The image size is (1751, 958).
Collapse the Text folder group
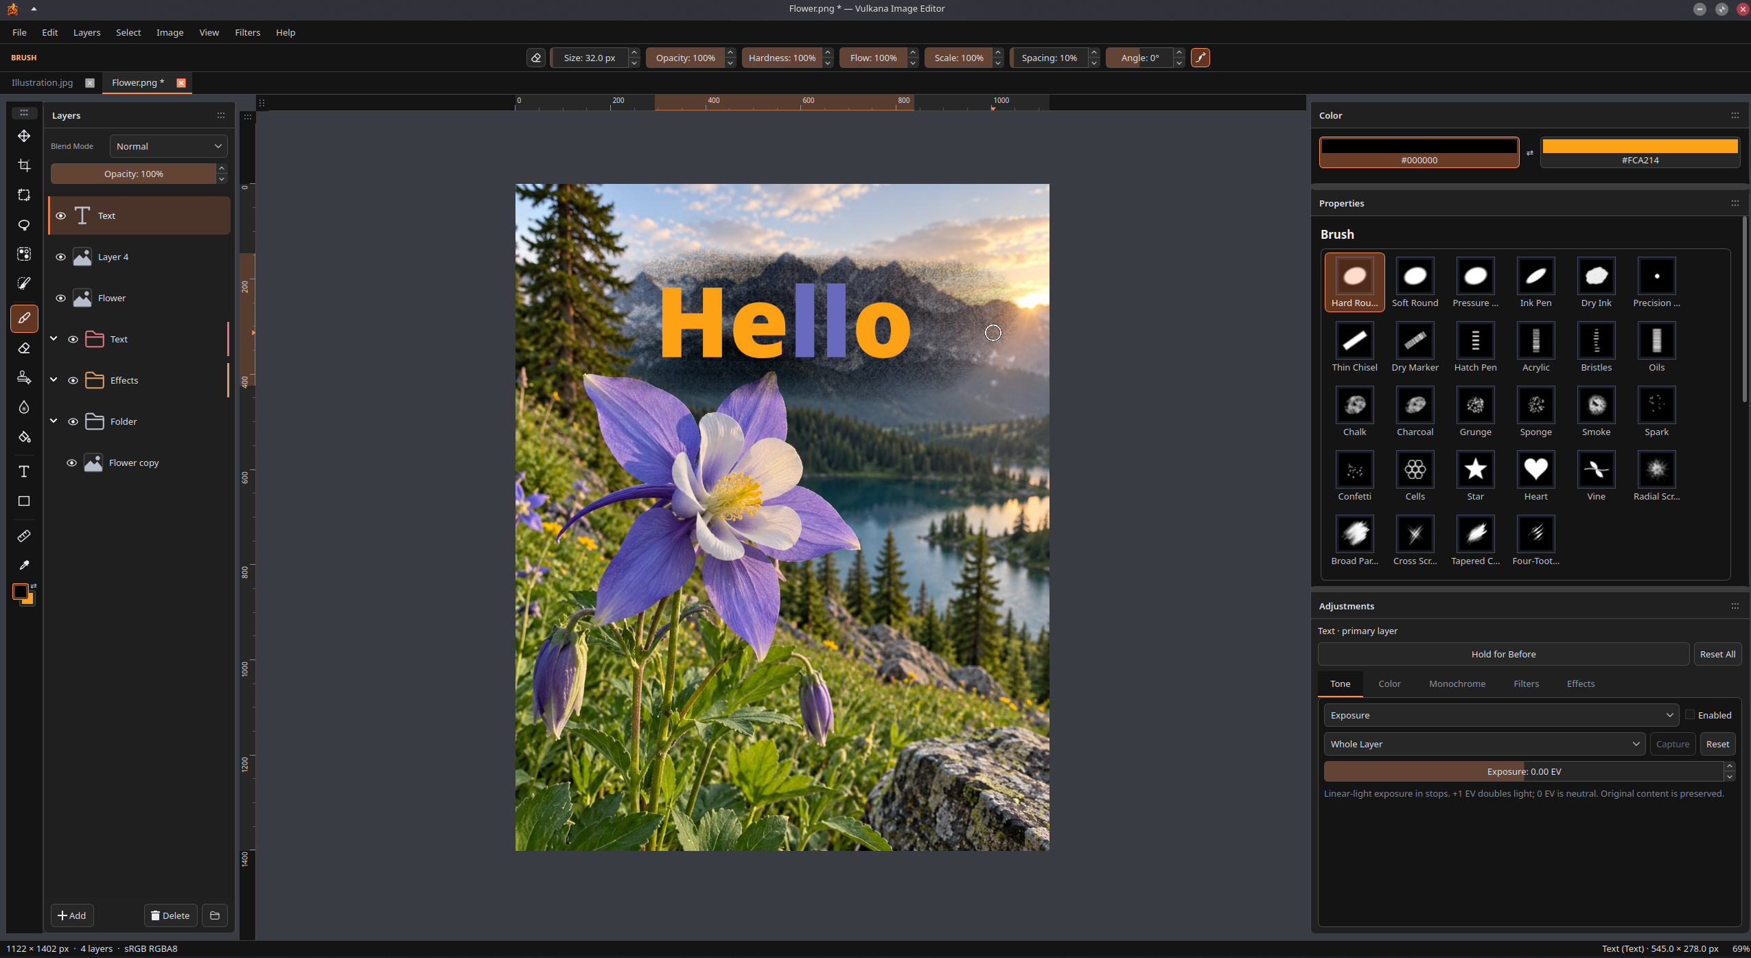point(54,338)
